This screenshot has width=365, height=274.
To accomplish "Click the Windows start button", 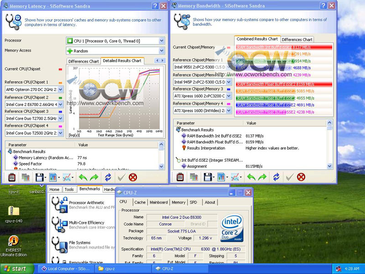I will (x=17, y=269).
